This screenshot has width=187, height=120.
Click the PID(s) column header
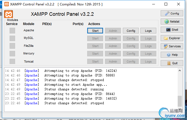pyautogui.click(x=47, y=24)
